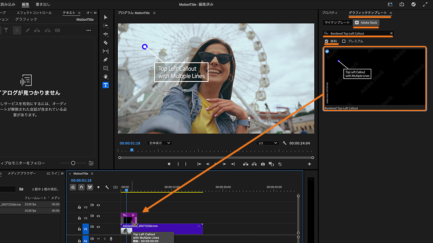Click the マイテンプレート button
Viewport: 433px width, 243px height.
click(337, 22)
